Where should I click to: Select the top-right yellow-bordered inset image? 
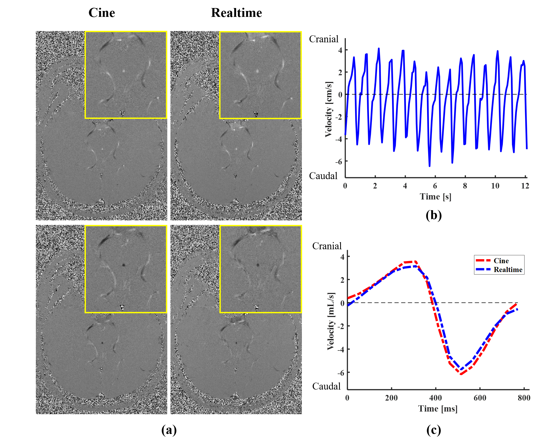(260, 75)
